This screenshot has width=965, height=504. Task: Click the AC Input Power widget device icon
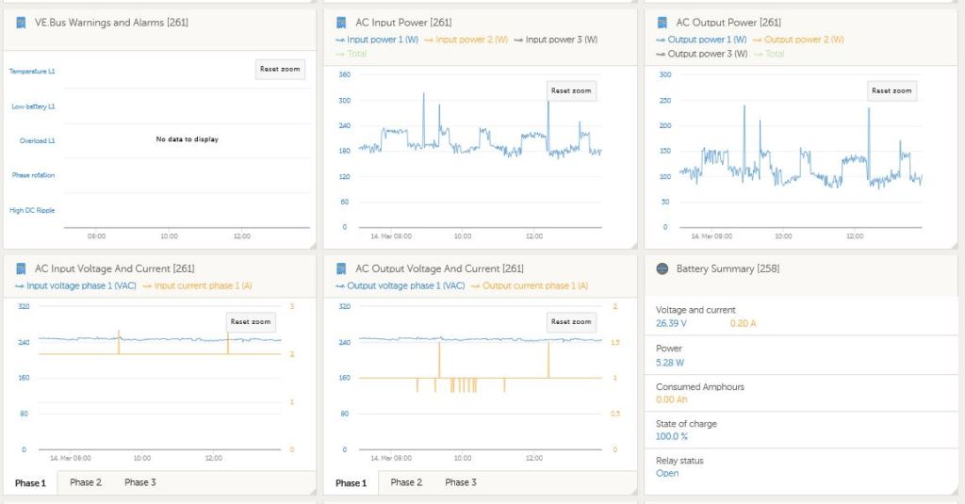click(341, 23)
